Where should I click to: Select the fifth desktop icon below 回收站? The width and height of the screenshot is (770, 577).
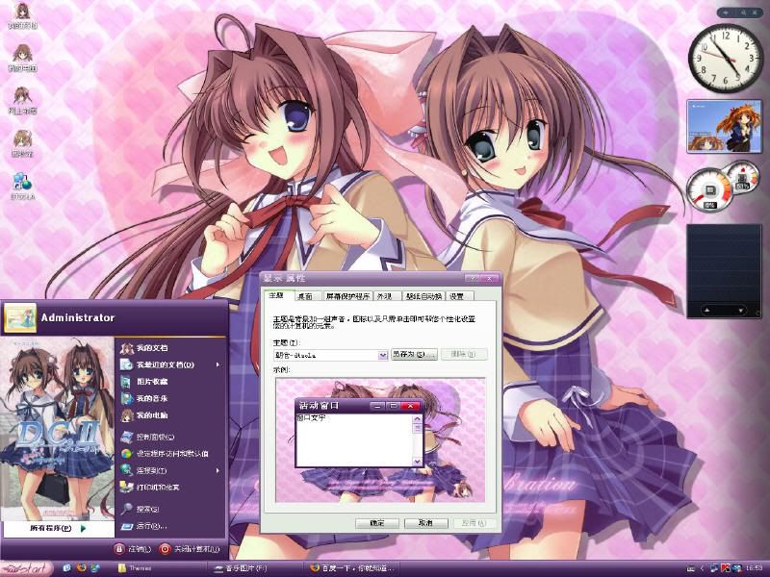[22, 187]
